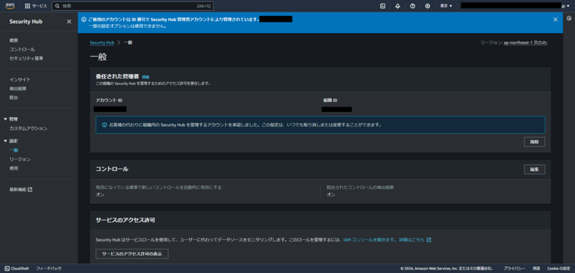Dismiss the blue info banner
575x273 pixels.
pos(555,19)
